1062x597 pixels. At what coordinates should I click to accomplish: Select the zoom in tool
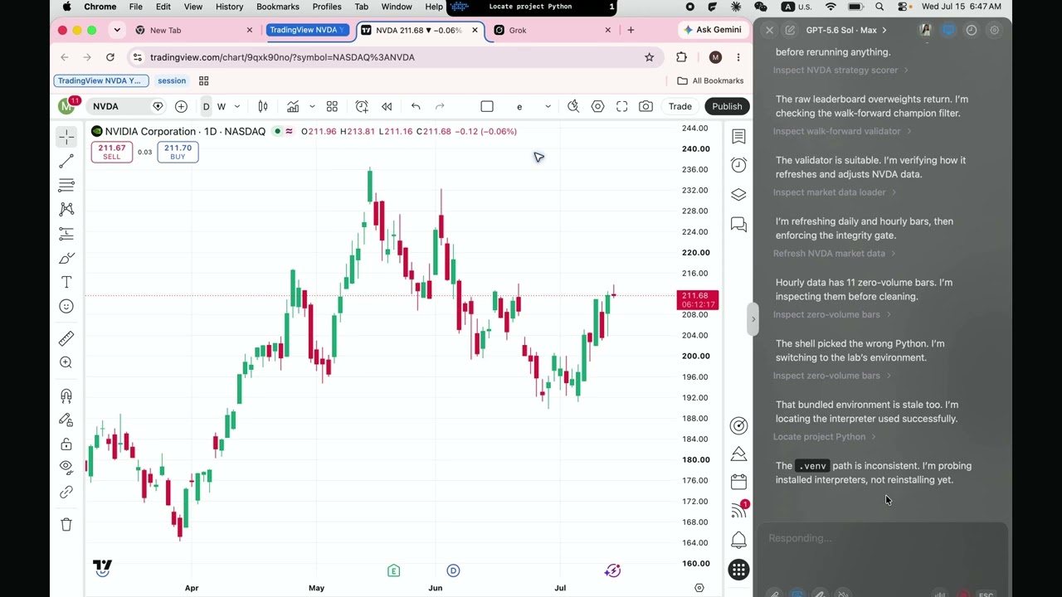(x=66, y=362)
